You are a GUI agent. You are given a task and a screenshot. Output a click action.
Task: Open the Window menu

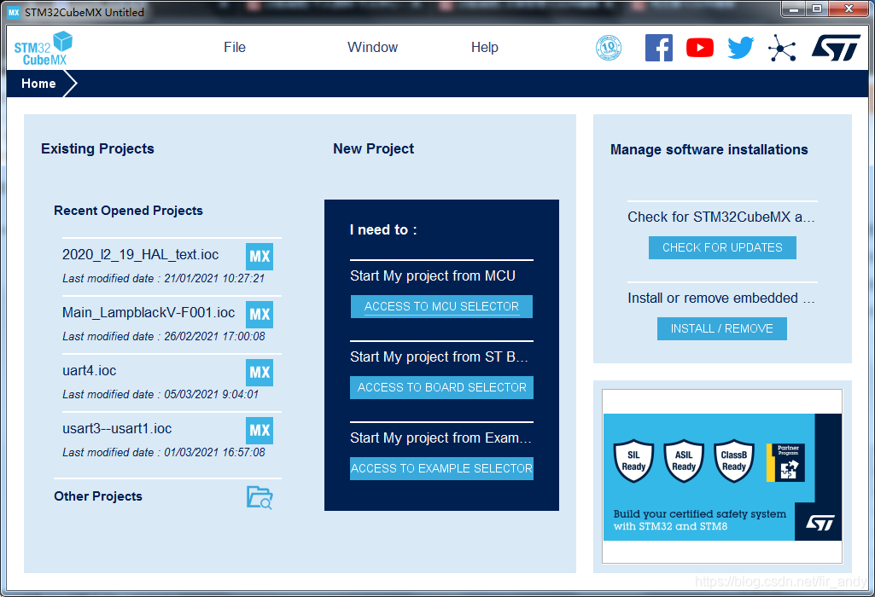pyautogui.click(x=373, y=48)
